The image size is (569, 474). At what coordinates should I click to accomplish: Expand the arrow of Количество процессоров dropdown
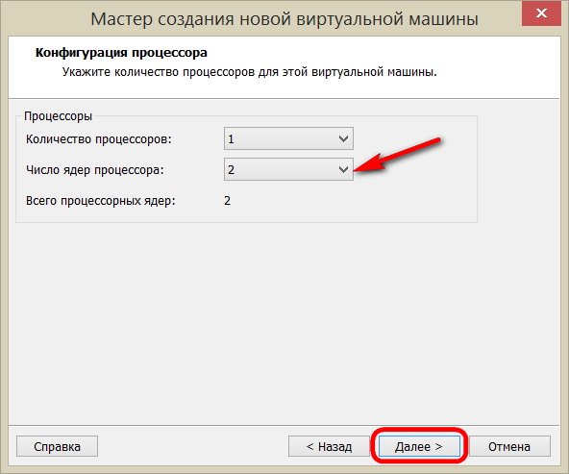click(x=343, y=138)
